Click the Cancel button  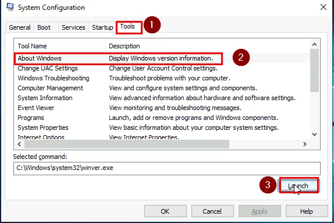coord(212,211)
